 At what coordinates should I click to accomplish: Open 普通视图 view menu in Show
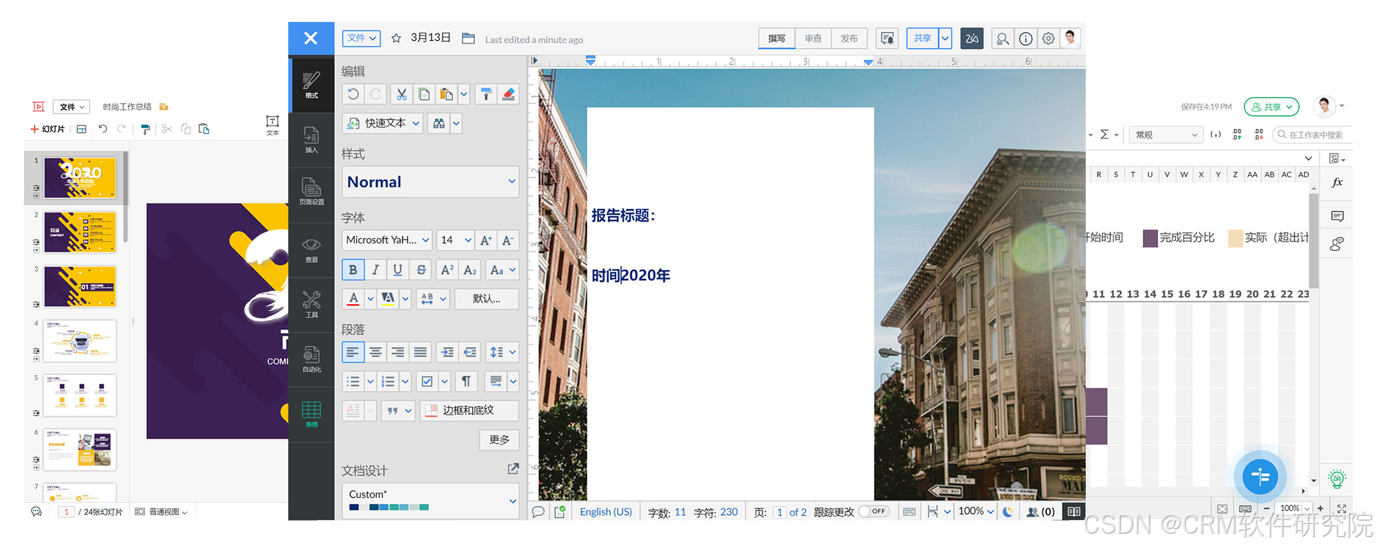[161, 512]
